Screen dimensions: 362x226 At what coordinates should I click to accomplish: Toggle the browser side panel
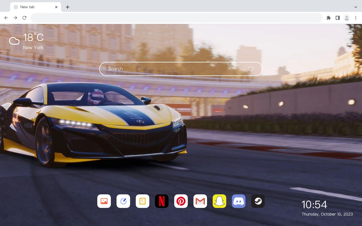pos(338,18)
